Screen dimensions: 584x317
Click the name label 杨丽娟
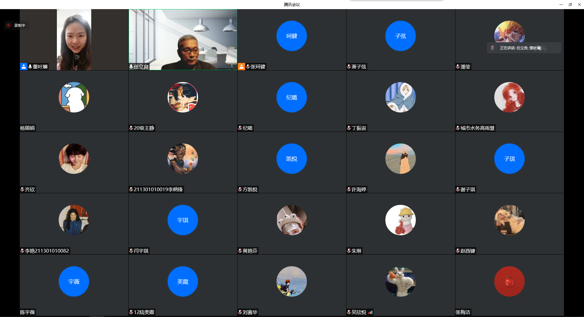27,128
